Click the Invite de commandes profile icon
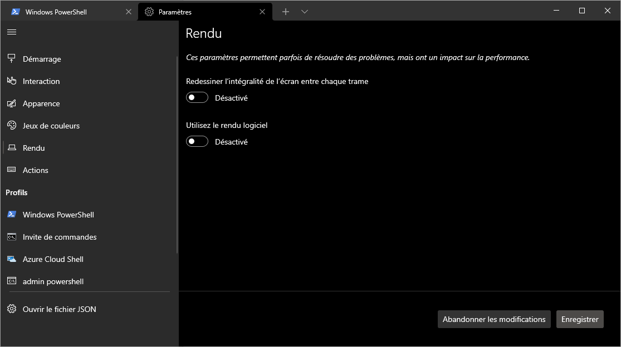621x347 pixels. pyautogui.click(x=11, y=237)
